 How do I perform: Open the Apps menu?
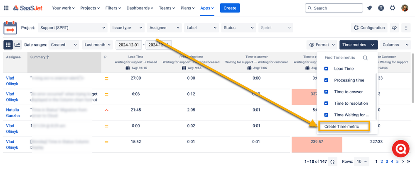click(x=207, y=8)
